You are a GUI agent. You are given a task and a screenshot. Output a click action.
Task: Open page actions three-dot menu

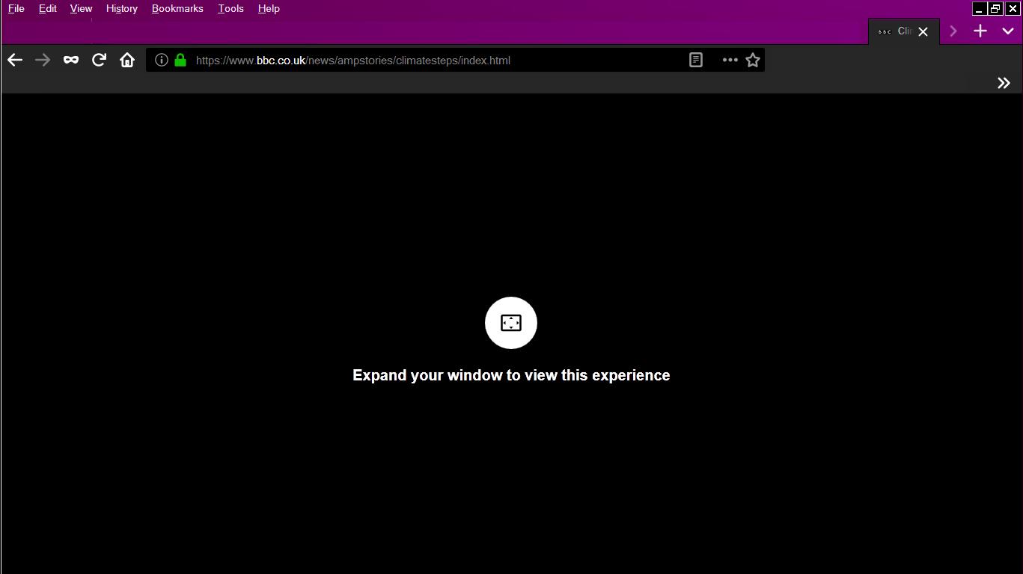[730, 60]
